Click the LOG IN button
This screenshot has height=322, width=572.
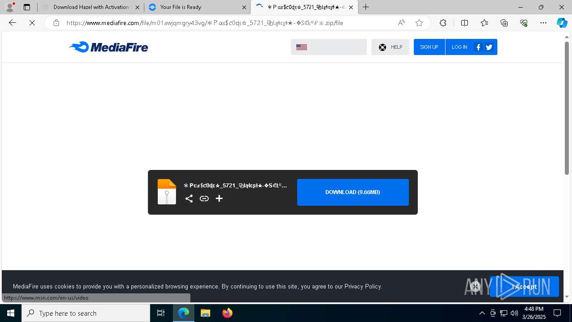click(459, 47)
